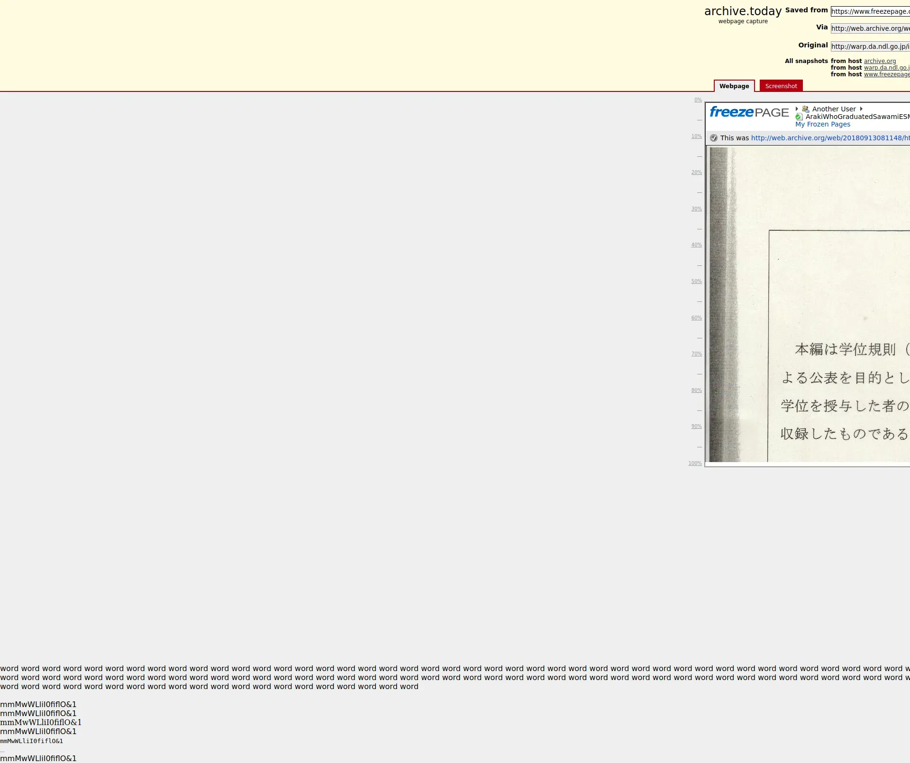Open warp.da.ndl.go.jp host snapshots link
Screen dimensions: 910x763
886,68
